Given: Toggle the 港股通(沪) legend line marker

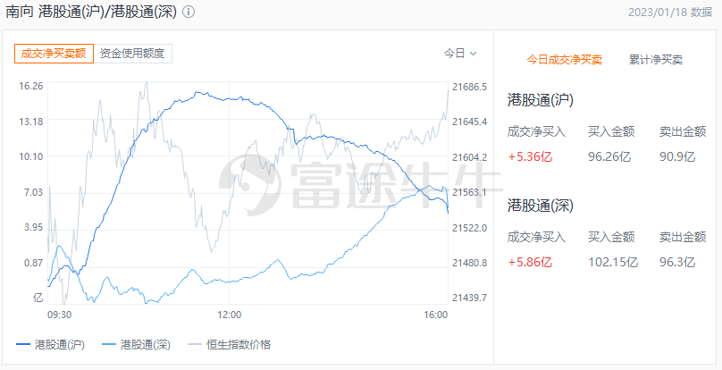Looking at the screenshot, I should click(24, 344).
